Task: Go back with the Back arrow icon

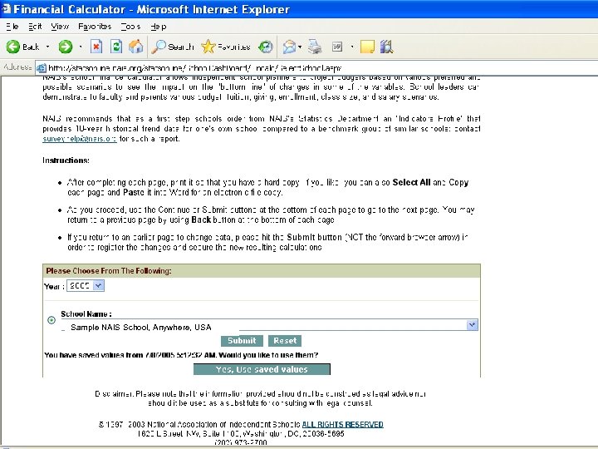Action: coord(13,47)
